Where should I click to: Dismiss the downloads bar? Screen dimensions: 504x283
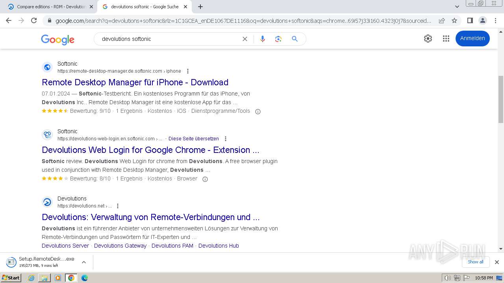click(x=497, y=262)
